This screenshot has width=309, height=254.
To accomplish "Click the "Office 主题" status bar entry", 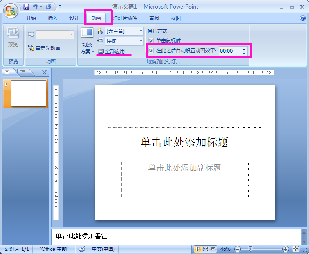I will tap(54, 249).
